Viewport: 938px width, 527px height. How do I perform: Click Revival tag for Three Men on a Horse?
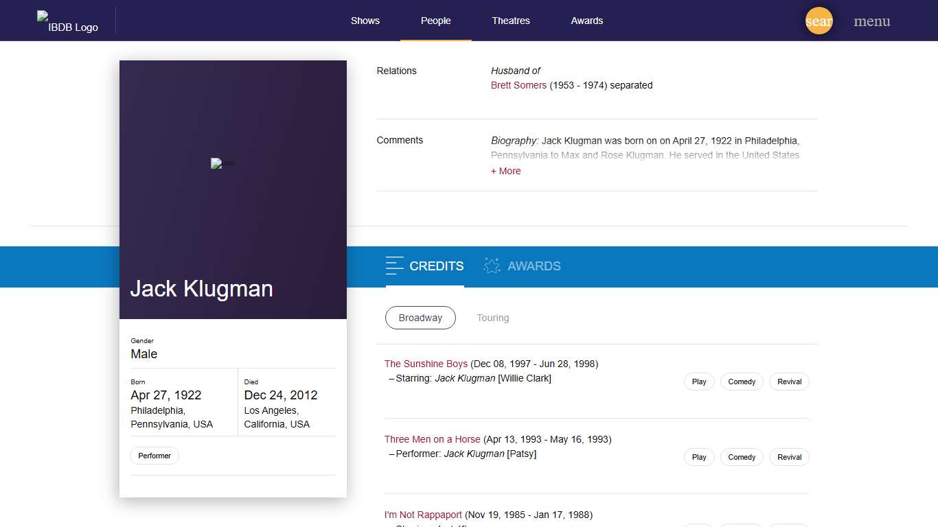pos(789,457)
